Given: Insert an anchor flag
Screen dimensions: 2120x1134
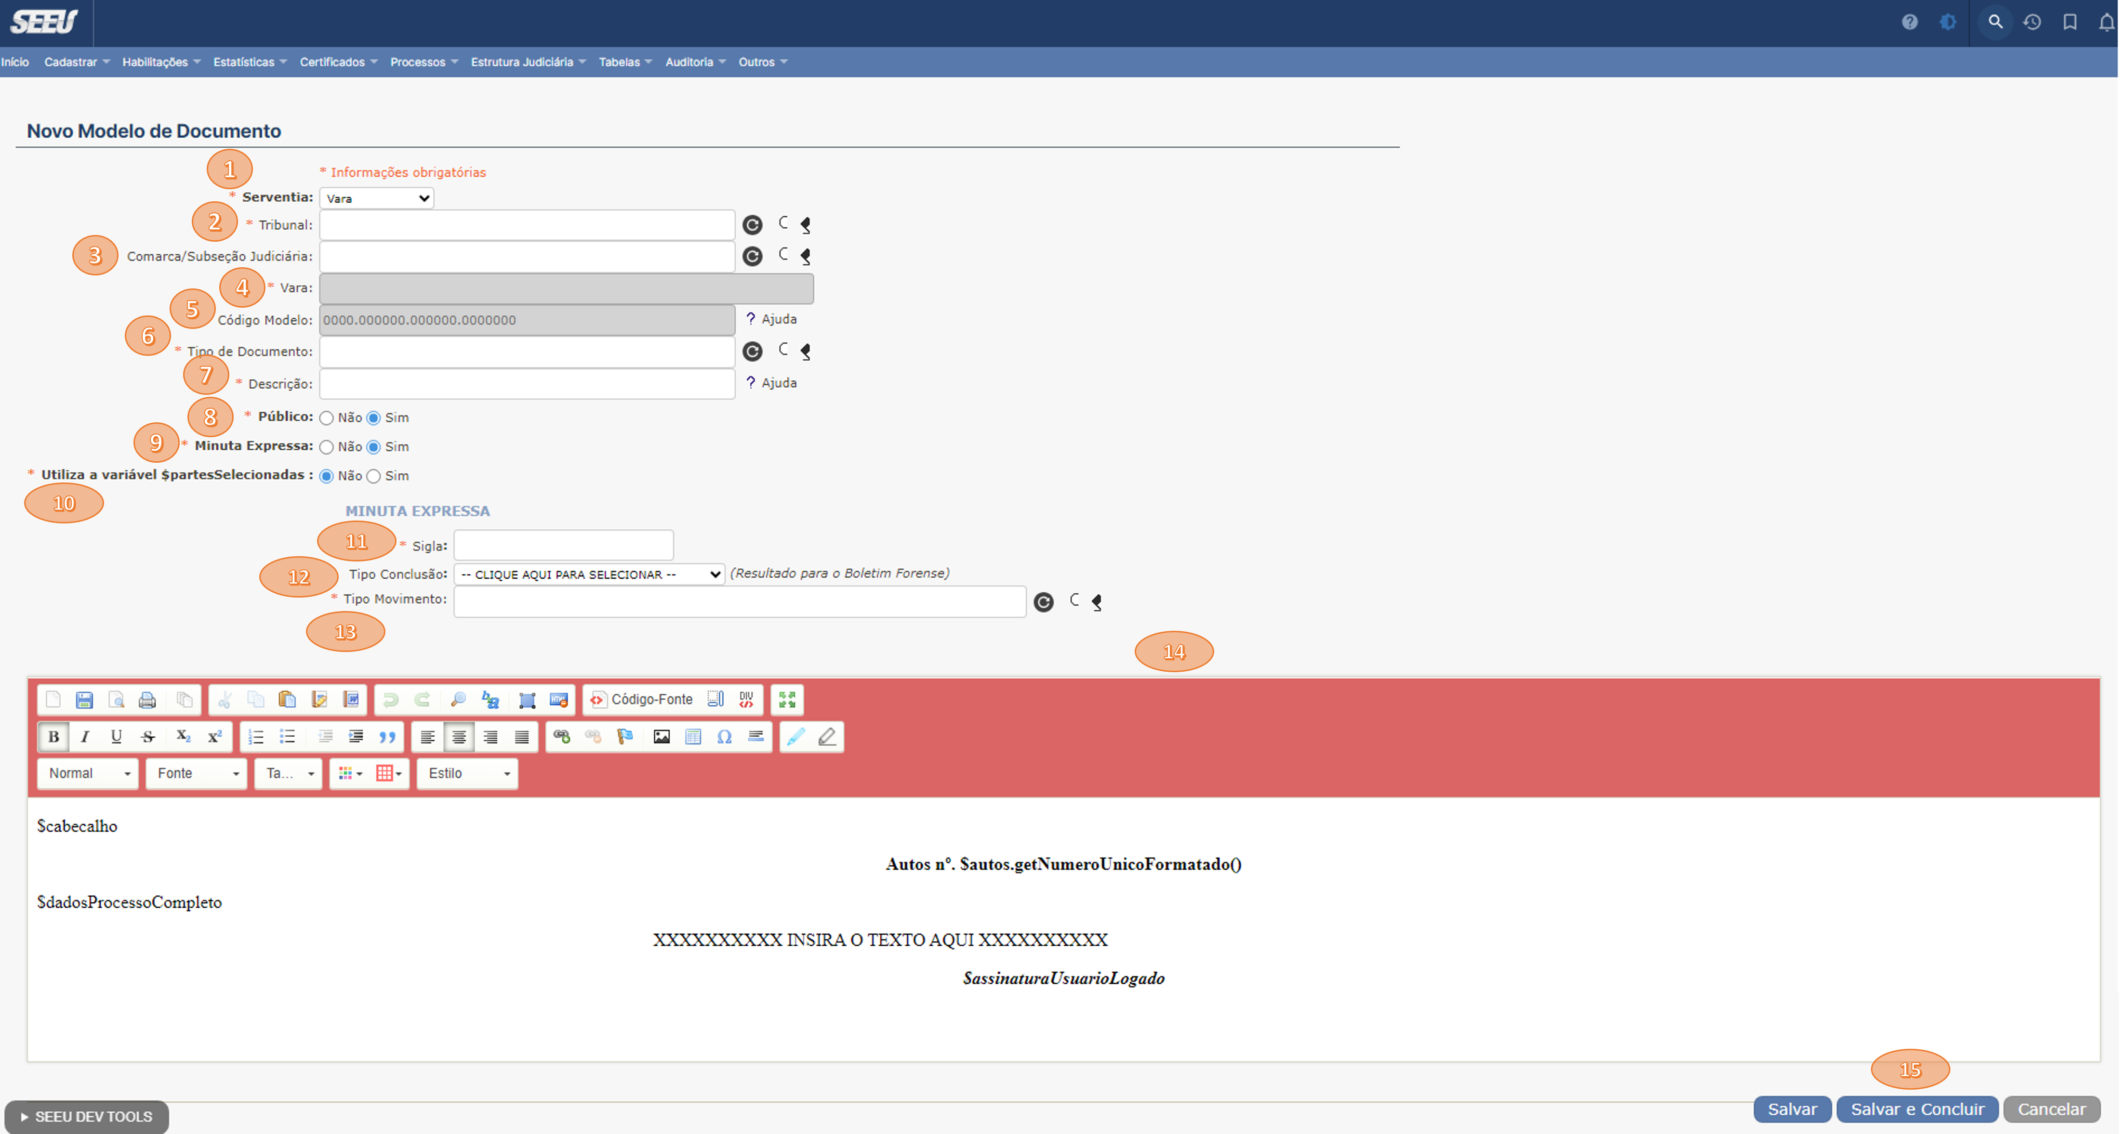Looking at the screenshot, I should click(625, 737).
